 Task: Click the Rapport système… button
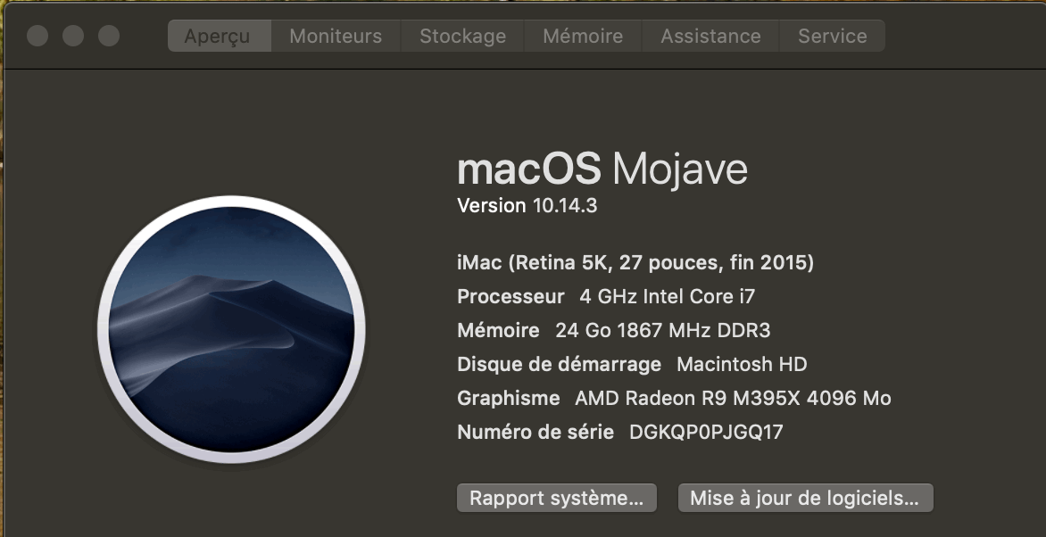tap(556, 499)
